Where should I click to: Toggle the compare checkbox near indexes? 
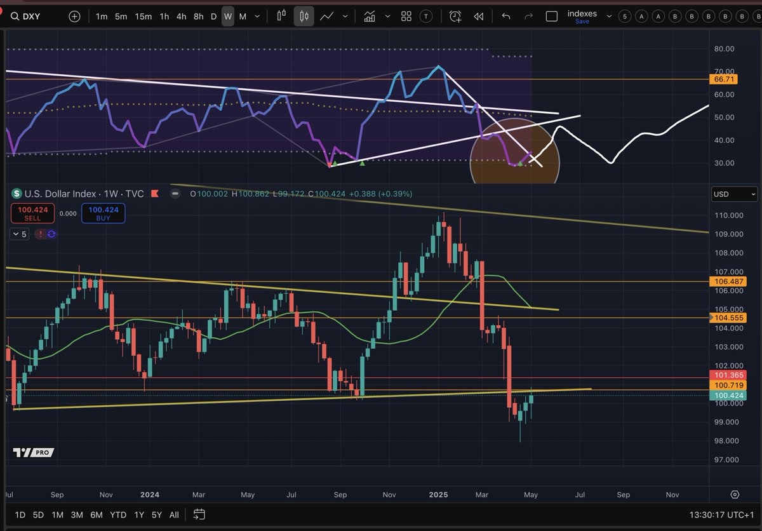552,16
